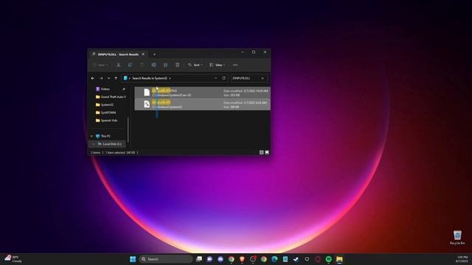Click the Paste icon in Explorer toolbar
472x265 pixels.
point(142,65)
